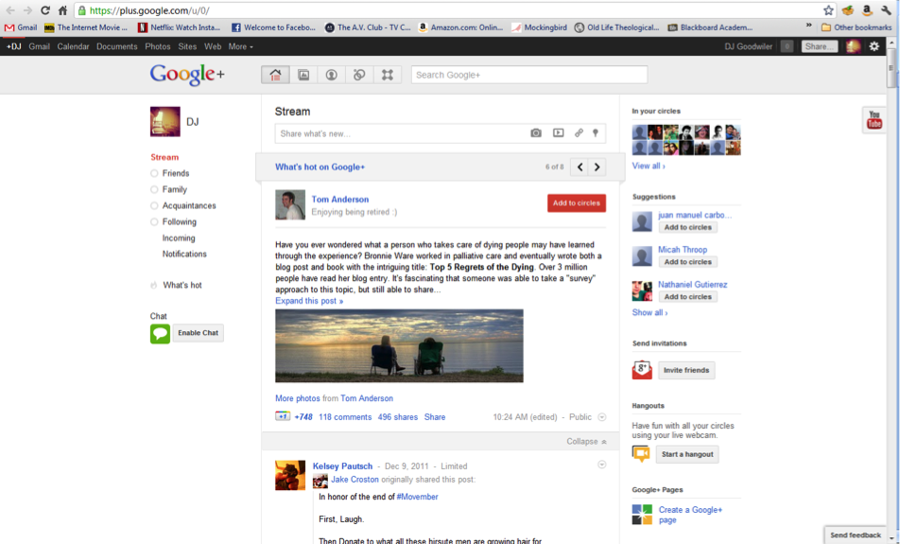900x544 pixels.
Task: Open the Circles icon in Google+ toolbar
Action: [x=359, y=75]
